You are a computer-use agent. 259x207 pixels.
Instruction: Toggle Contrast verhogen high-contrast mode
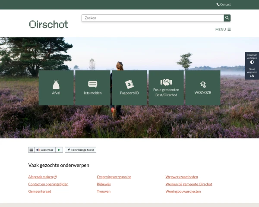click(x=252, y=59)
